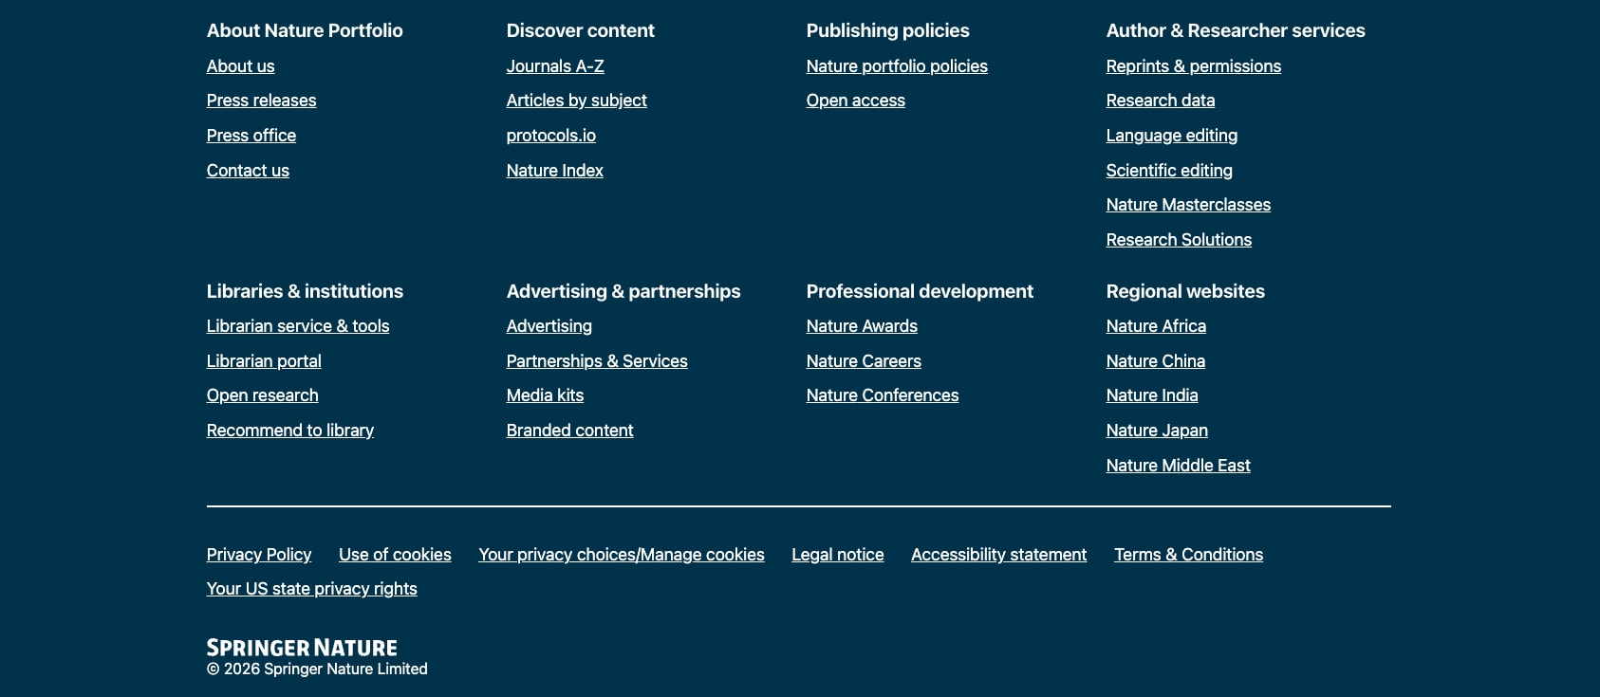Click the 2026 Springer Nature Limited copyright text

coord(317,669)
